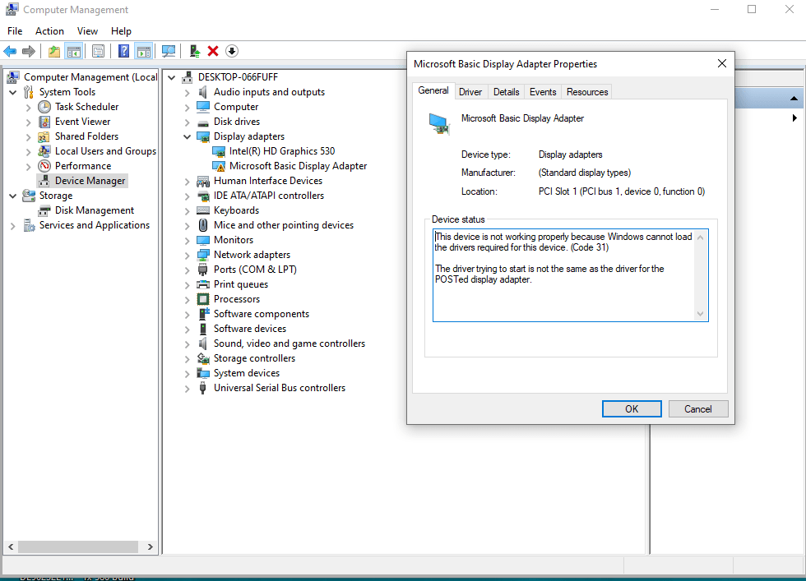Open the Help toolbar icon
Viewport: 806px width, 581px height.
tap(123, 51)
